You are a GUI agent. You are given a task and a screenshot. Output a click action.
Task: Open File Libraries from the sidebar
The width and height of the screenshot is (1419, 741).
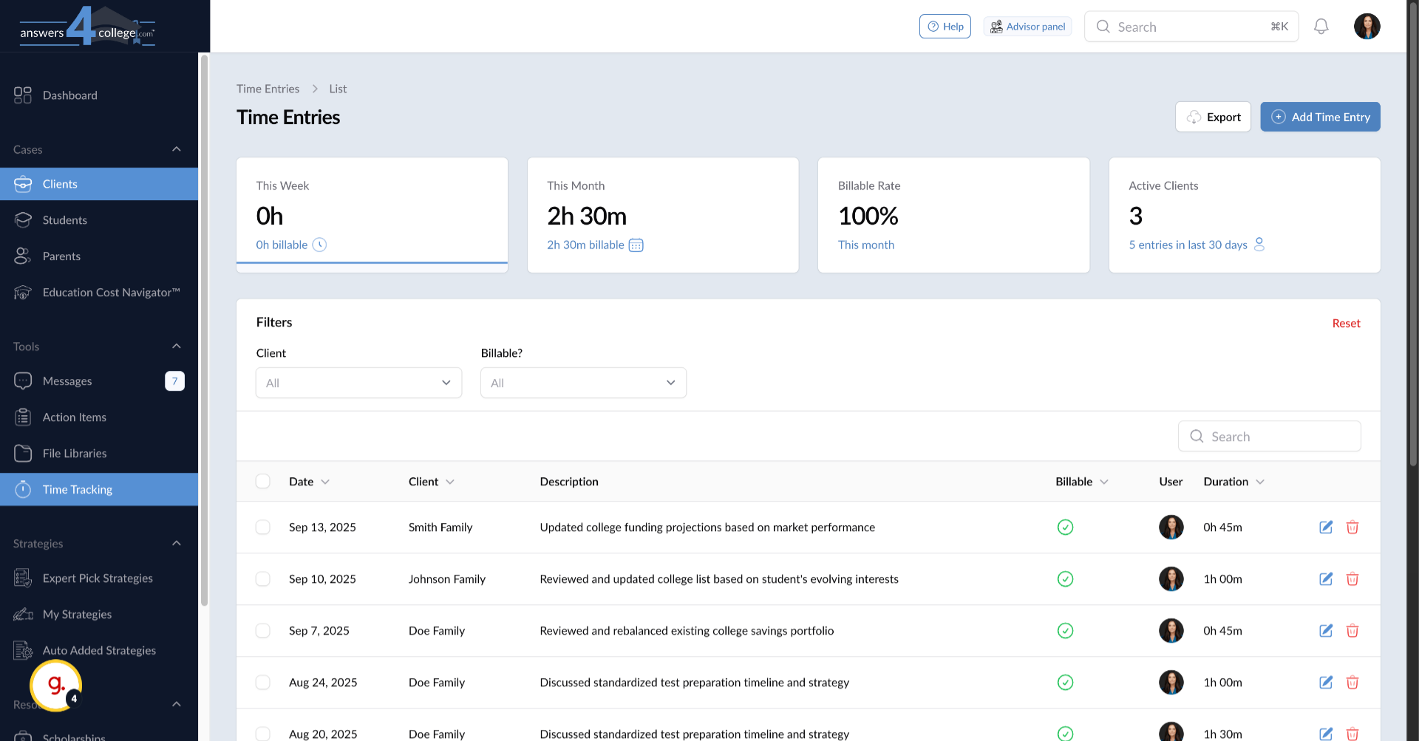(74, 453)
